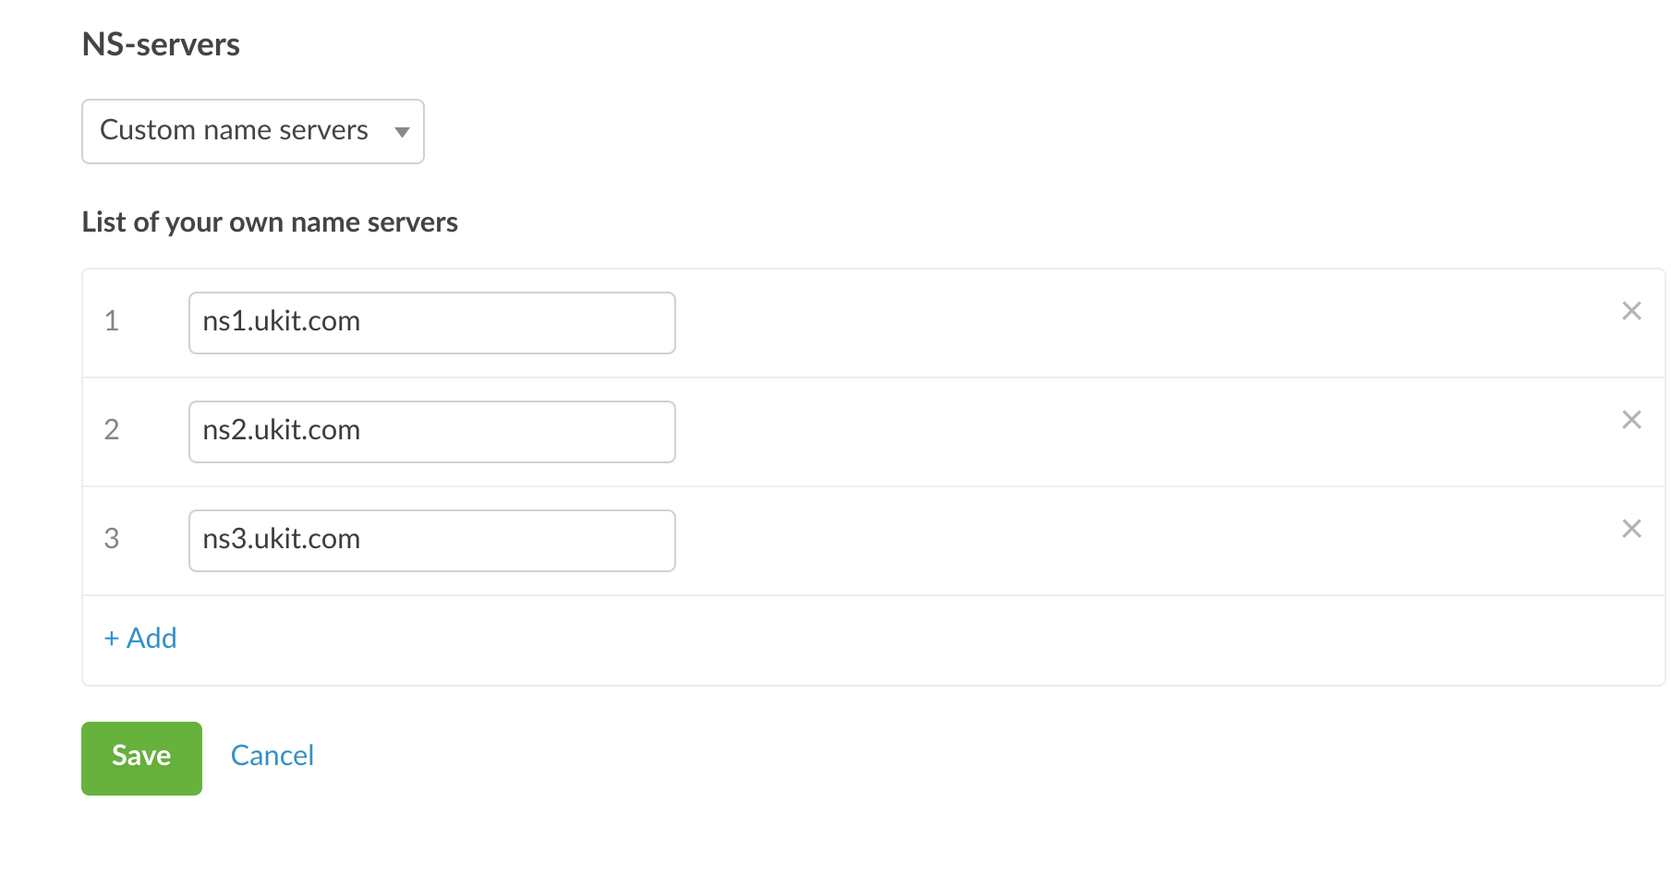
Task: Click row number 1 in the list
Action: (112, 321)
